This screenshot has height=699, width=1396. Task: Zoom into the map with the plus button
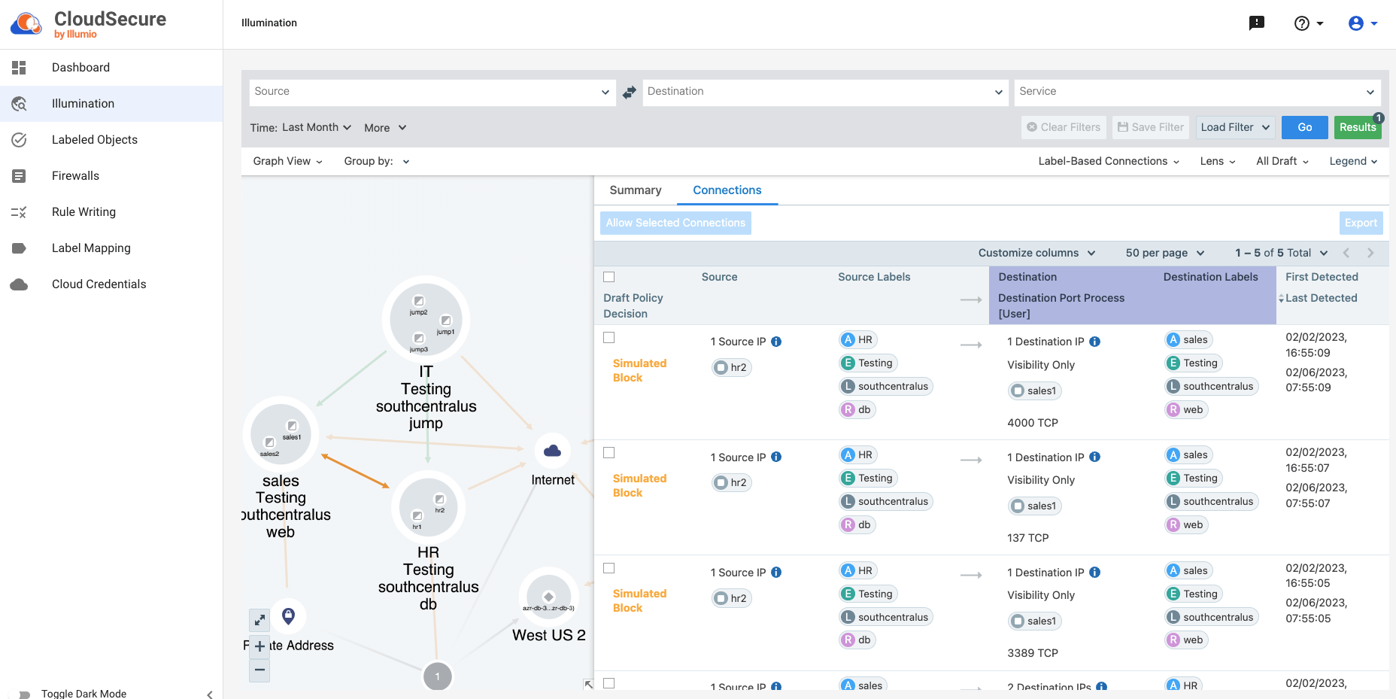(x=259, y=646)
